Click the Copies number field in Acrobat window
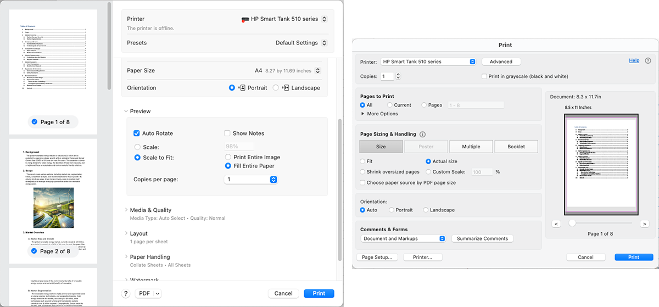 pos(387,76)
